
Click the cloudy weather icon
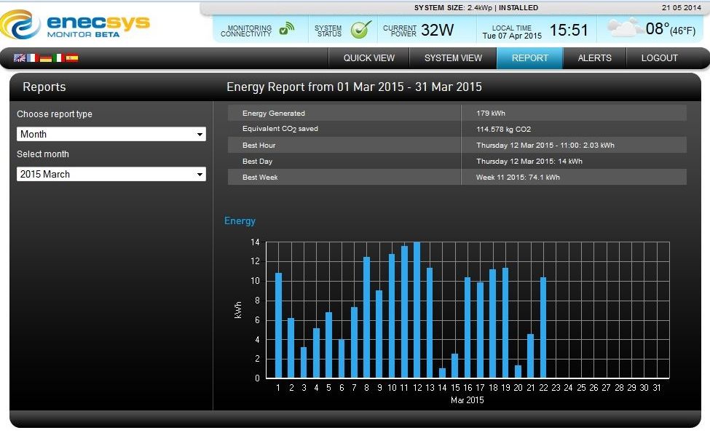[623, 29]
